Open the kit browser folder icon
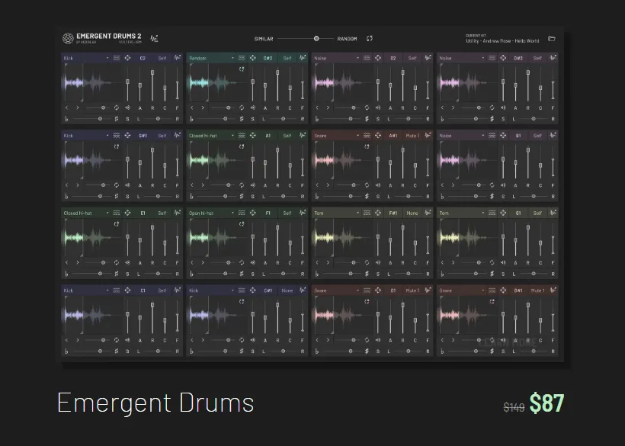Viewport: 625px width, 446px height. 552,39
